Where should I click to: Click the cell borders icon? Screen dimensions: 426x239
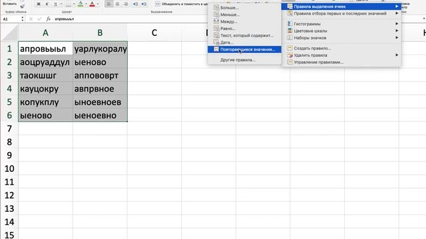click(68, 4)
